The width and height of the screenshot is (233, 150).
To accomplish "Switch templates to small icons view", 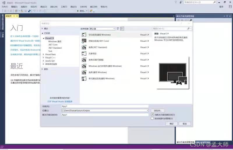I will [118, 29].
